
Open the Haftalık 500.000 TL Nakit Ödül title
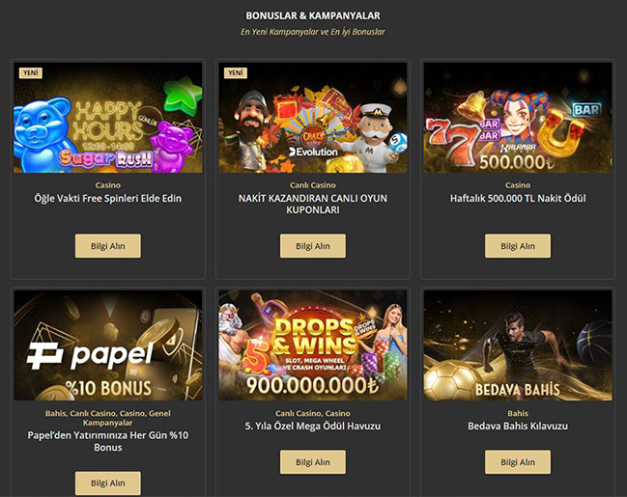pyautogui.click(x=518, y=199)
